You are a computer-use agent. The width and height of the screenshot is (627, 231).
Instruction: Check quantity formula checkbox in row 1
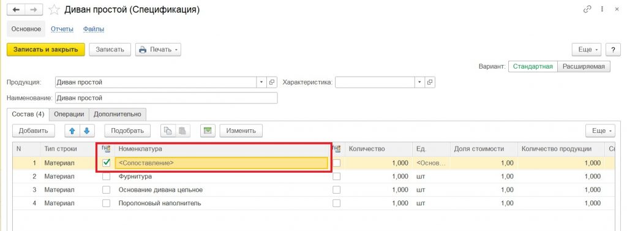point(337,162)
